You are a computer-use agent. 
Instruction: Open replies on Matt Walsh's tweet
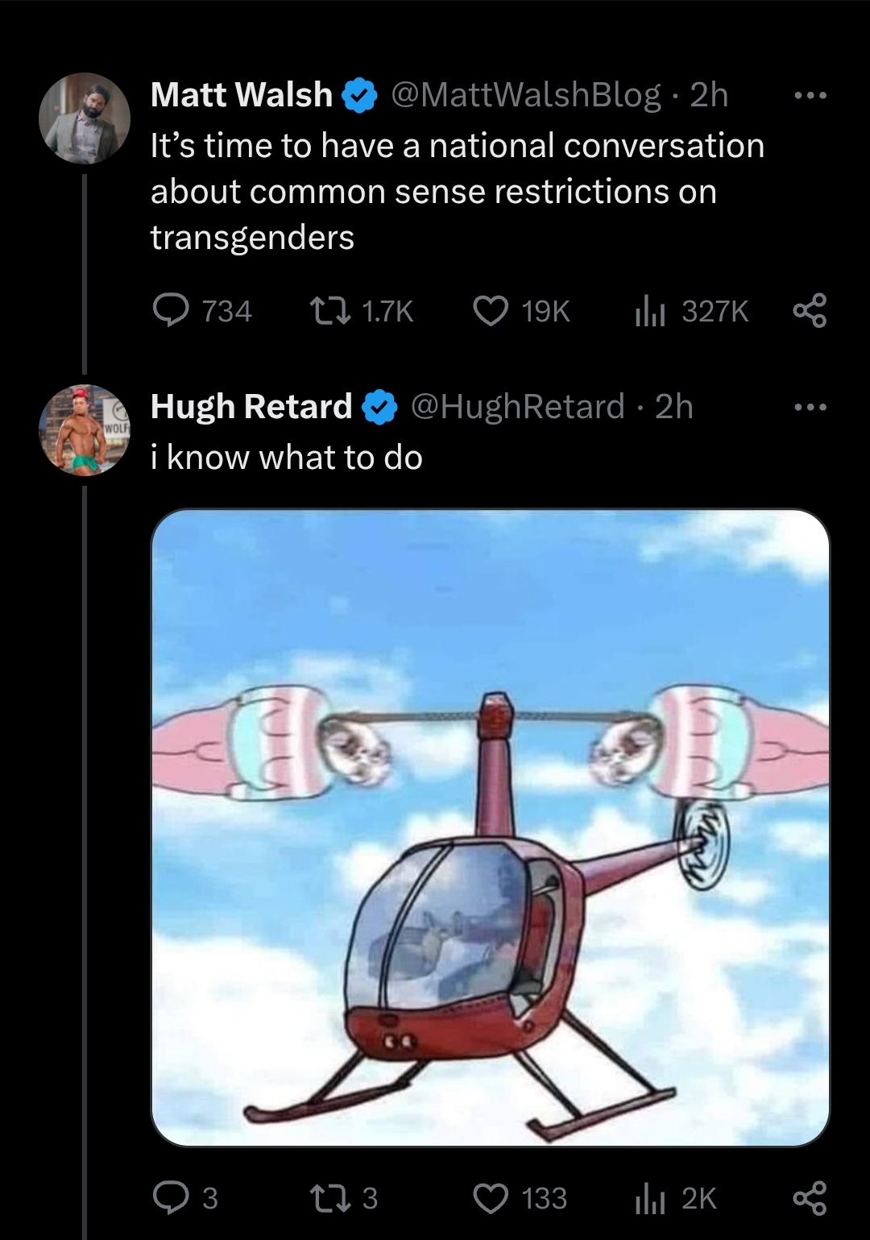pyautogui.click(x=202, y=311)
